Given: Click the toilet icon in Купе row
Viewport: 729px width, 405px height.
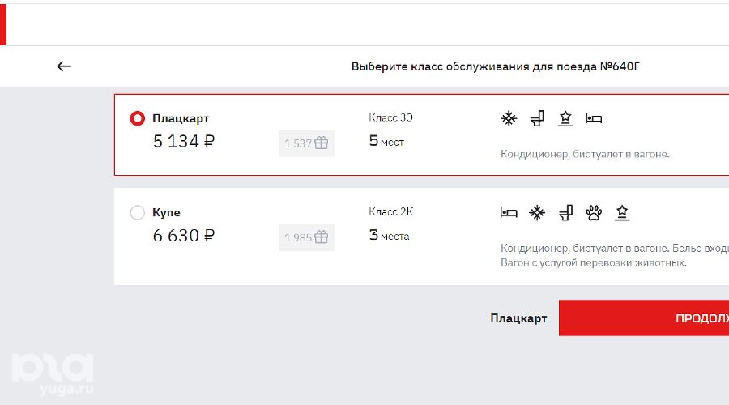Looking at the screenshot, I should [x=565, y=213].
